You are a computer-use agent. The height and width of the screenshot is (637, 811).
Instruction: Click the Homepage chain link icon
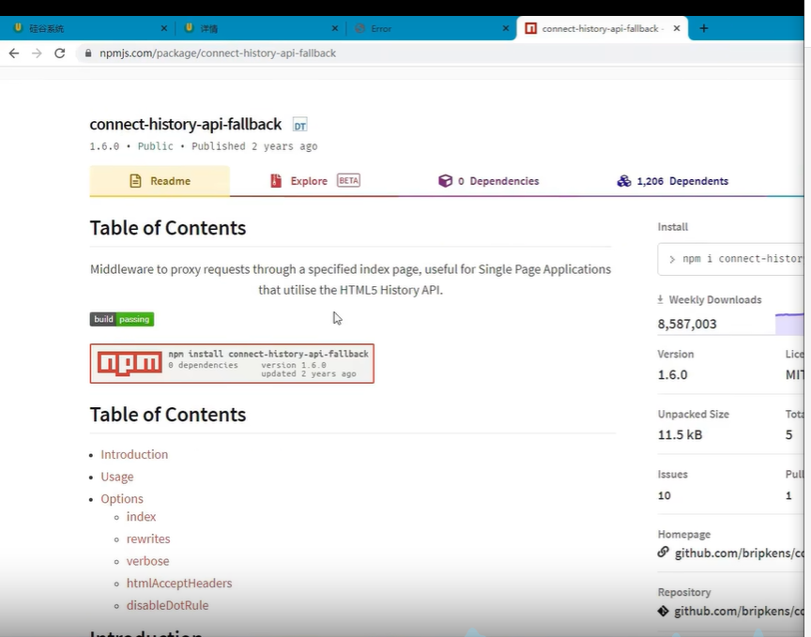click(x=663, y=553)
